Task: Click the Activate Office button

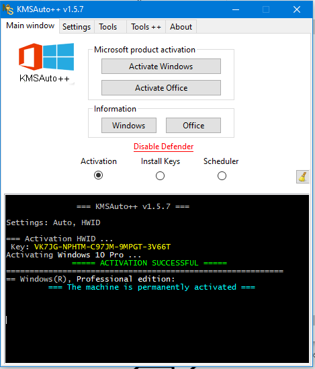Action: tap(161, 88)
